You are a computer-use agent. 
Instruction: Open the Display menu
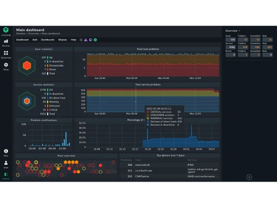[x=63, y=40]
